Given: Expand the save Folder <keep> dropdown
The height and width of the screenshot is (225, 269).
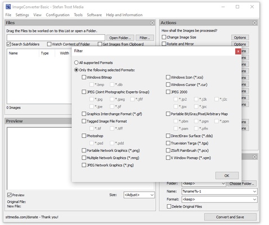Looking at the screenshot, I should pos(204,183).
